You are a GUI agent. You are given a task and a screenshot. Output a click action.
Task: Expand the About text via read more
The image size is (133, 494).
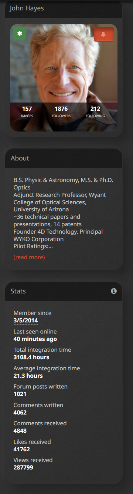(29, 257)
